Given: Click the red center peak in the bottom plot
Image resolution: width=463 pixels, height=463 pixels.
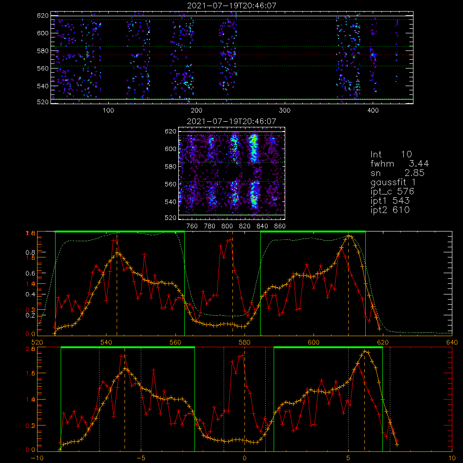Looking at the screenshot, I should (243, 355).
